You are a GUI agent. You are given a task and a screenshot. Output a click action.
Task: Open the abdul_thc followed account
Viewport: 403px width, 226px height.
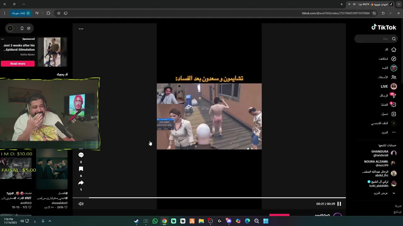click(x=380, y=174)
